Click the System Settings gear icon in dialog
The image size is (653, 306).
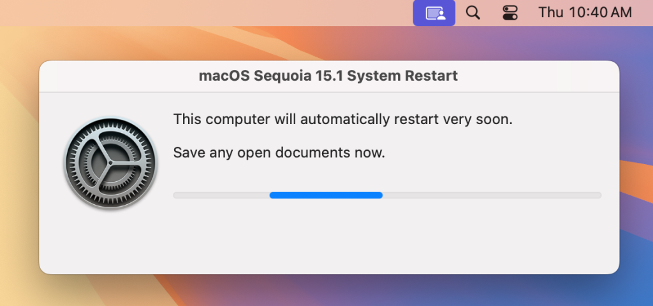click(110, 163)
